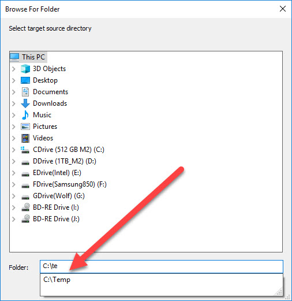Select FDrive(Samsung850) (F:) label
292x301 pixels.
point(70,184)
